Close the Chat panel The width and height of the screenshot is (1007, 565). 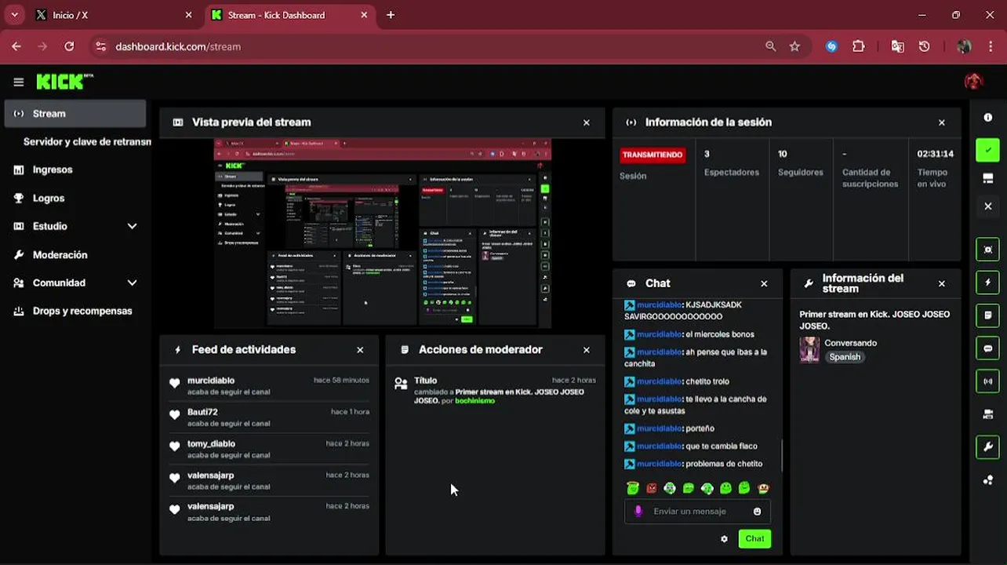(x=764, y=284)
